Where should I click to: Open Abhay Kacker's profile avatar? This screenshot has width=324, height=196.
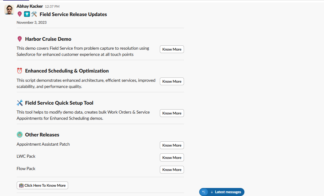tap(9, 10)
